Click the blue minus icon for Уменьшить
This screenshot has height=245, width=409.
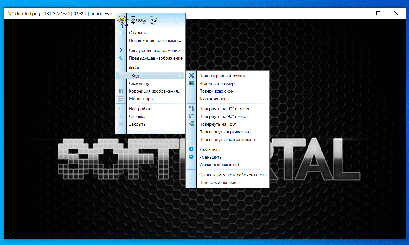tap(191, 157)
